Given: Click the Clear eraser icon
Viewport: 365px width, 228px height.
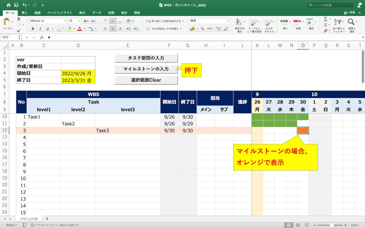Looking at the screenshot, I should (326, 30).
